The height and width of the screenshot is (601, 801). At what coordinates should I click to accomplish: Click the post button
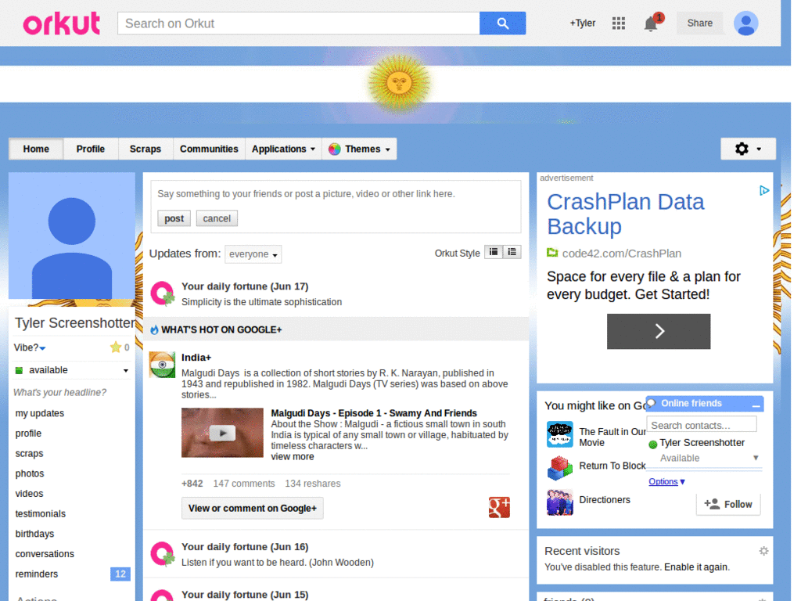(x=174, y=218)
